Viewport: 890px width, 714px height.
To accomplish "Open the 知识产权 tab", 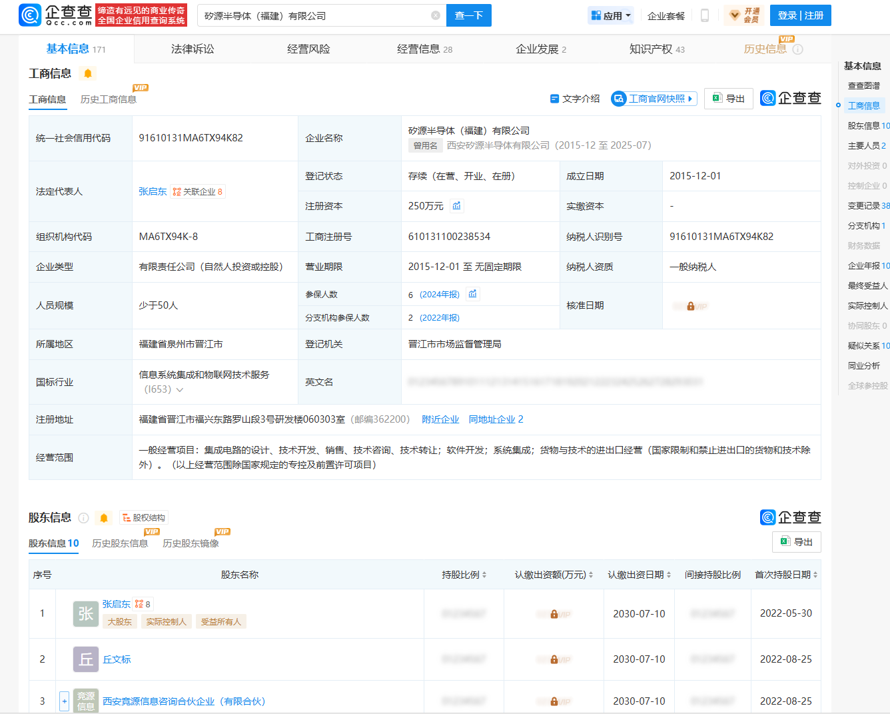I will coord(656,49).
